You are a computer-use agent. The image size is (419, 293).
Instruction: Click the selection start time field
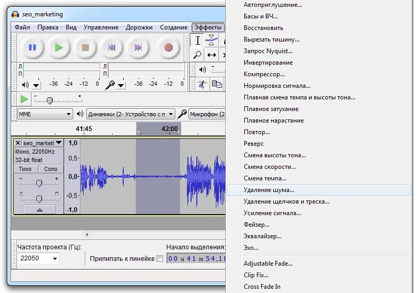click(196, 259)
